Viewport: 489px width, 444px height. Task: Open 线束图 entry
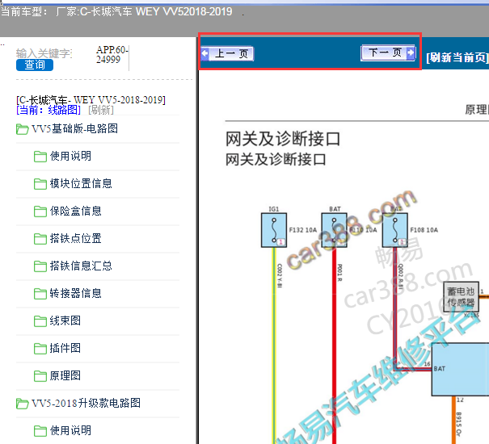[65, 320]
